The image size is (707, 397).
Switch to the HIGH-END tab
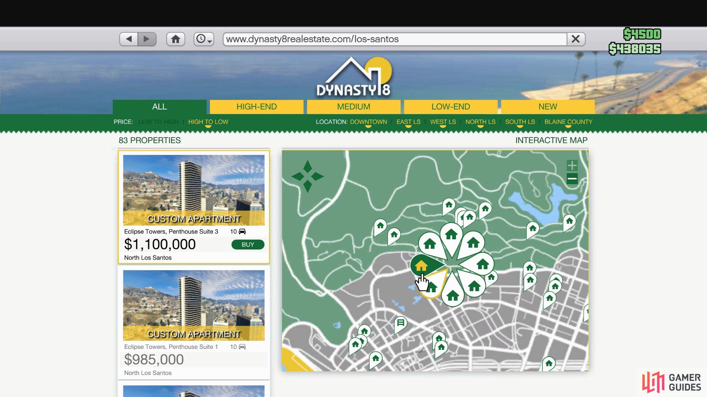click(257, 107)
